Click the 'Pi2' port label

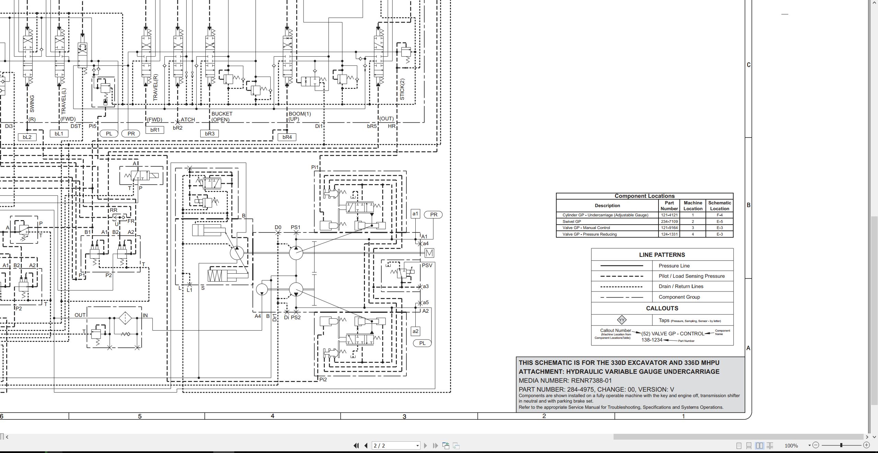(x=323, y=379)
